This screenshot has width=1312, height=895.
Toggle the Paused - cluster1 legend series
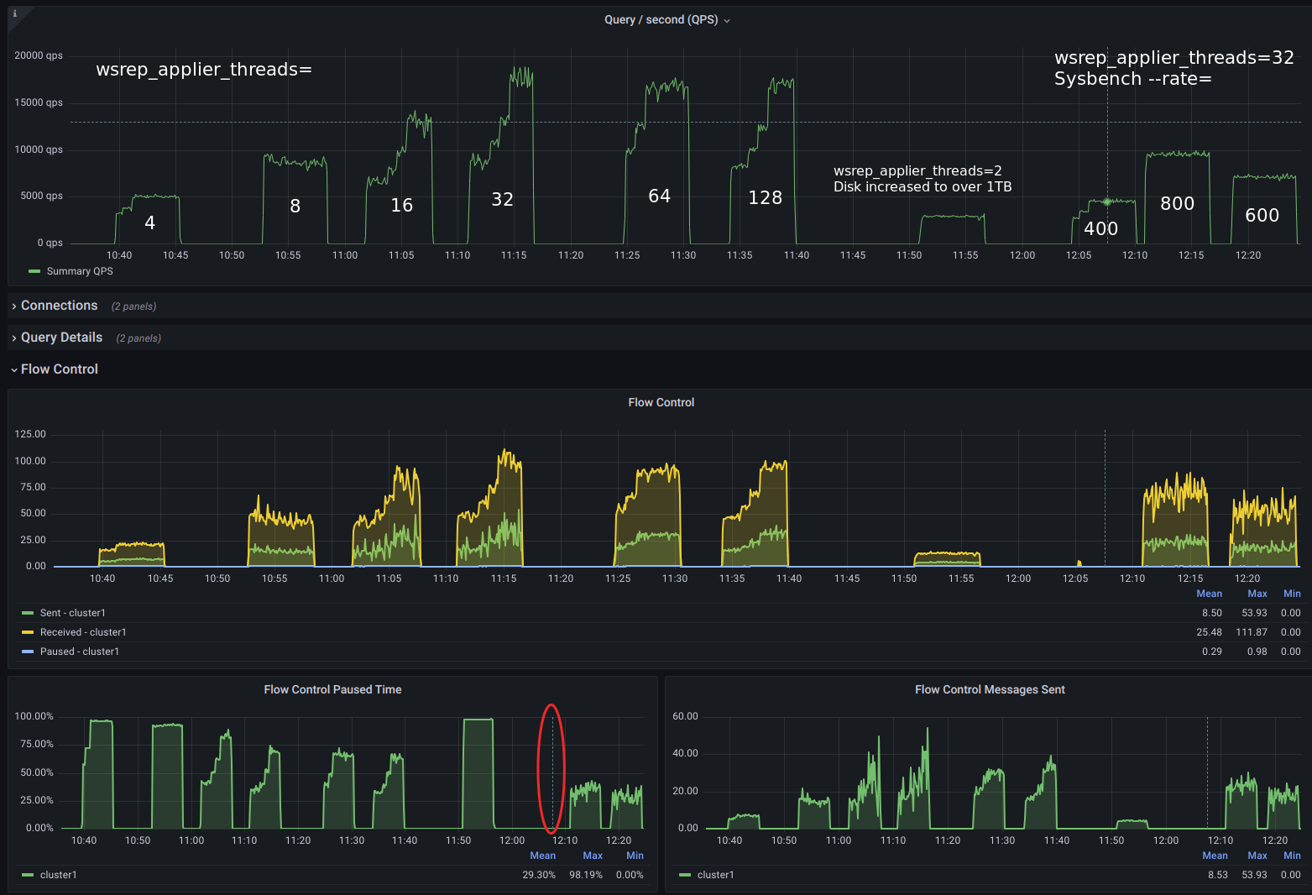click(x=80, y=652)
